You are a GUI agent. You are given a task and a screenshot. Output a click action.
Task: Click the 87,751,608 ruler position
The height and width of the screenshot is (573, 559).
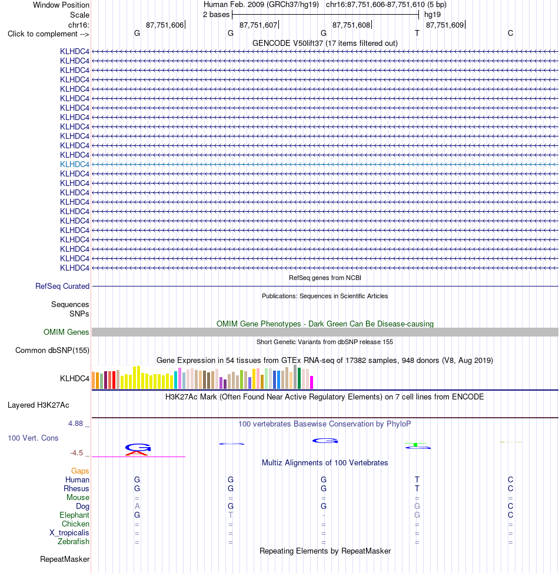coord(351,25)
